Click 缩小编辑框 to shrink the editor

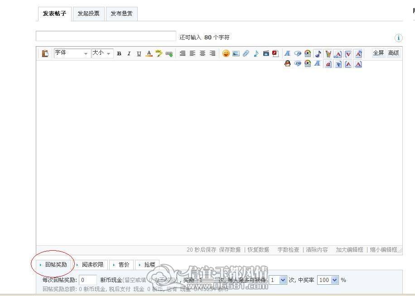[383, 249]
